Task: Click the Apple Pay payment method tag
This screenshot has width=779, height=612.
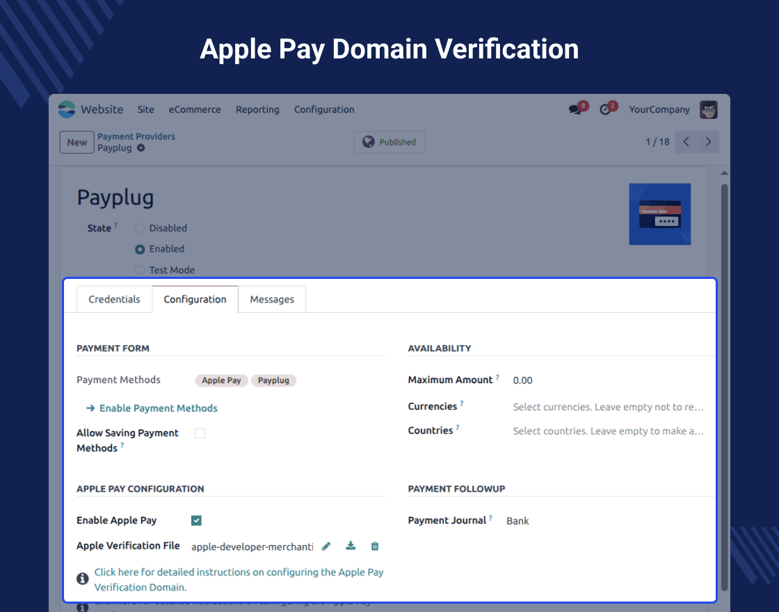Action: coord(221,380)
